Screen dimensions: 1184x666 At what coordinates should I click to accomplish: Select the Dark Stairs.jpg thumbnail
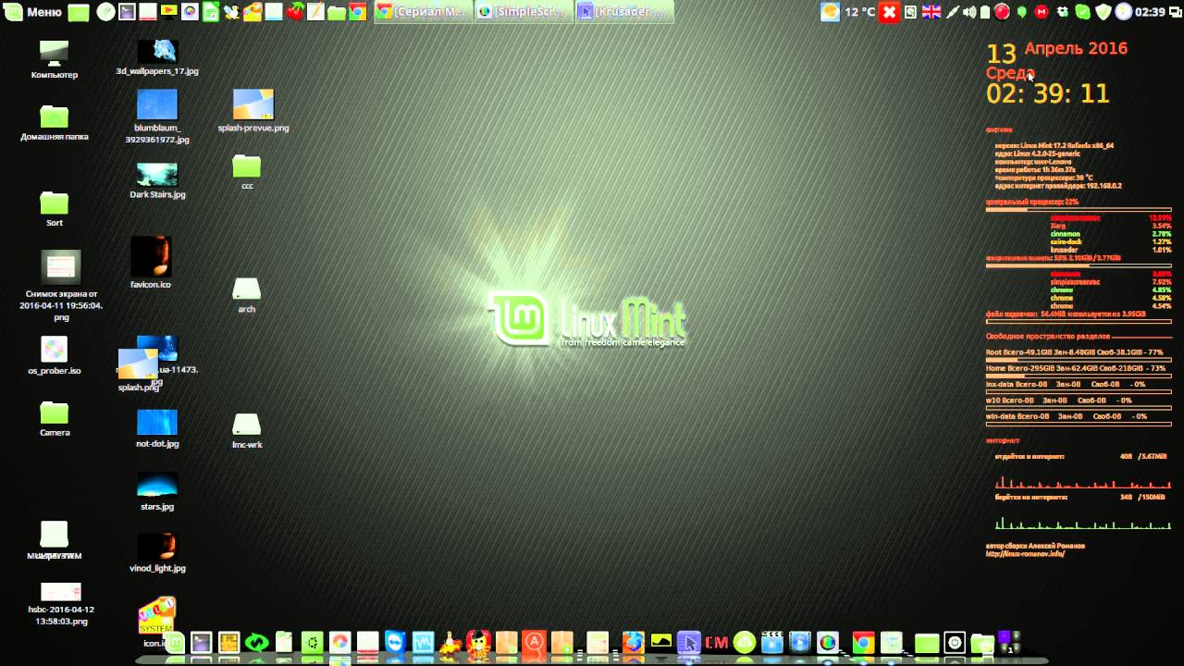[157, 180]
